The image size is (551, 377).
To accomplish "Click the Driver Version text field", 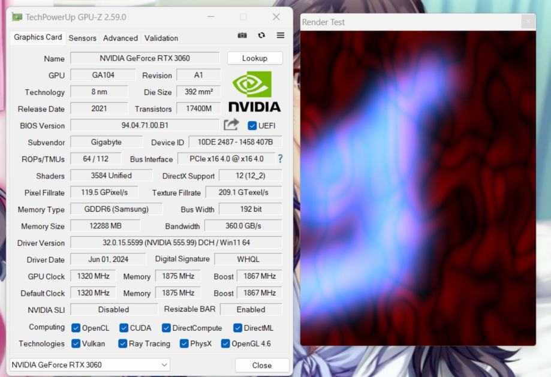I will point(176,243).
